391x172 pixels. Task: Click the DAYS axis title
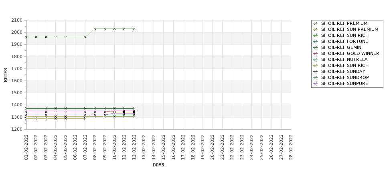click(x=158, y=165)
